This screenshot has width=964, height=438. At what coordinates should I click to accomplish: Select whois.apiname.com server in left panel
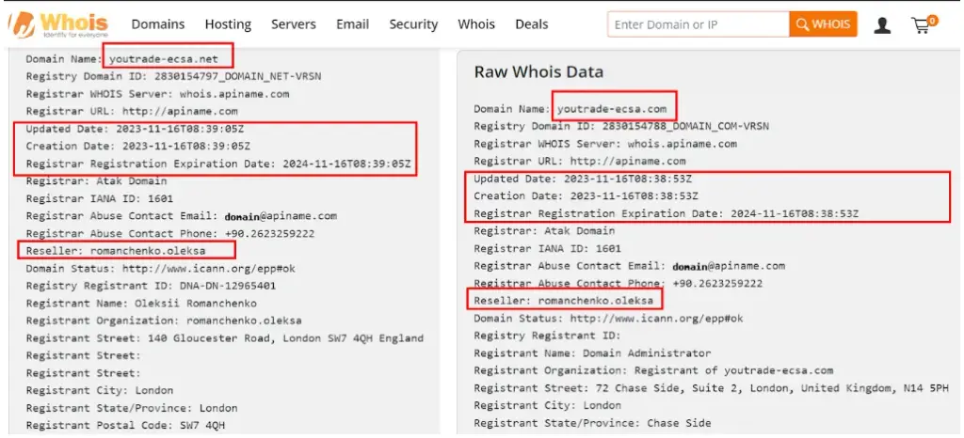click(x=234, y=94)
